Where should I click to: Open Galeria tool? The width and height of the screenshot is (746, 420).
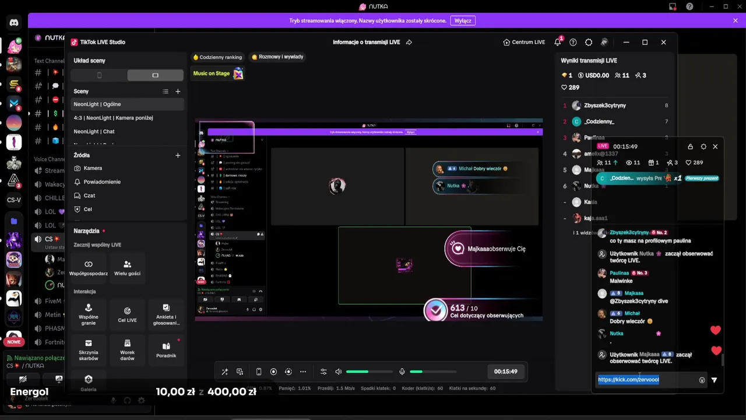89,383
